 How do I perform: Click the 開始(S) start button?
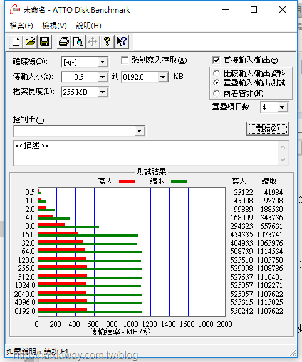pos(268,129)
